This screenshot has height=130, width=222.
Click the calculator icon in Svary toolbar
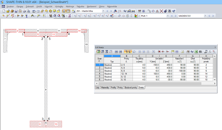[x=200, y=52]
